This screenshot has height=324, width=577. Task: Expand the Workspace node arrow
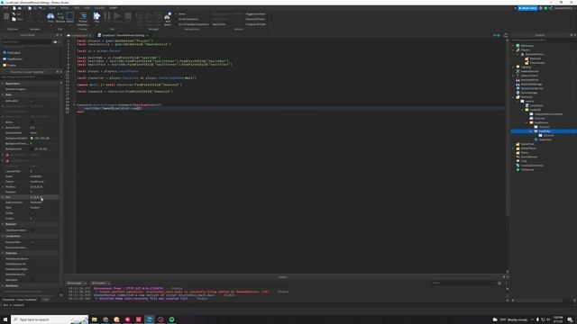click(513, 46)
